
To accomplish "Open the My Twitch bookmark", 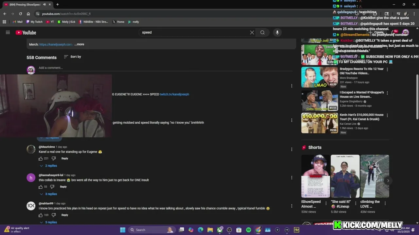I will click(34, 22).
